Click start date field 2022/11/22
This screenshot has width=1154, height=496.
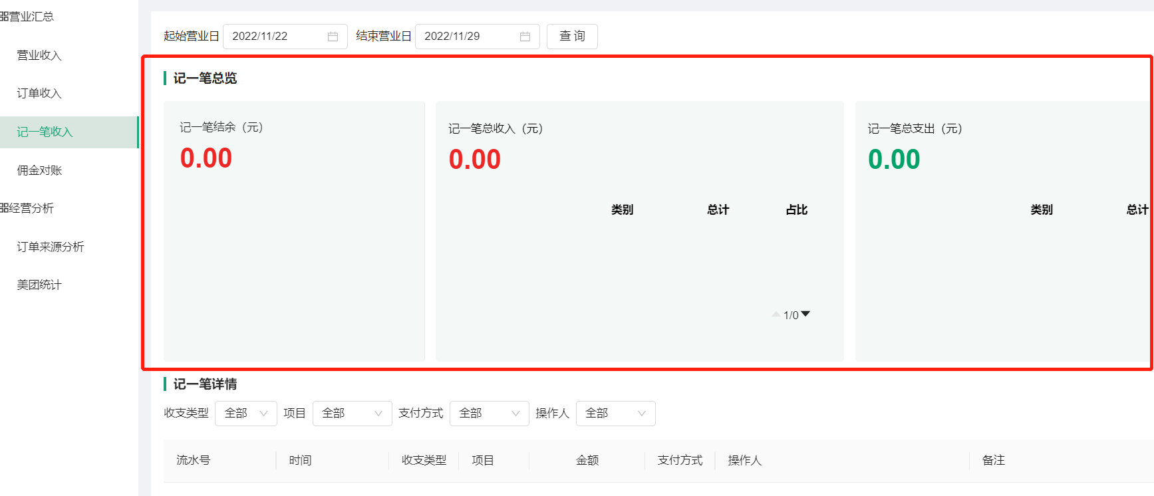point(285,37)
